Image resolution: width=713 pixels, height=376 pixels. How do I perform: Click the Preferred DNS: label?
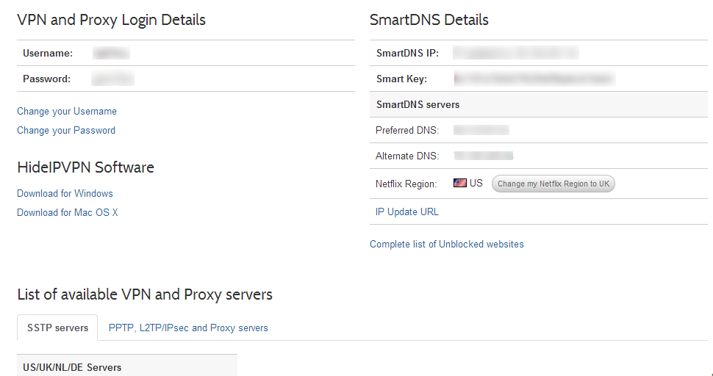[407, 130]
